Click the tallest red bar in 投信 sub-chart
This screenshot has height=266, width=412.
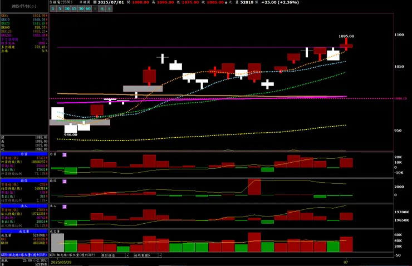pos(254,187)
